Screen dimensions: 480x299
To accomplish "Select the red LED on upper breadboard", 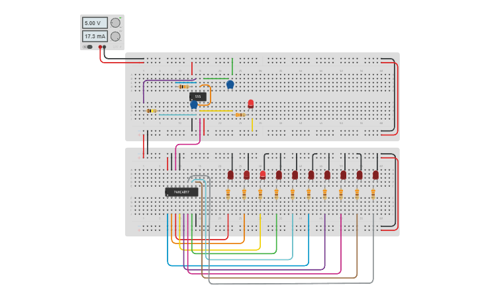I will coord(251,104).
